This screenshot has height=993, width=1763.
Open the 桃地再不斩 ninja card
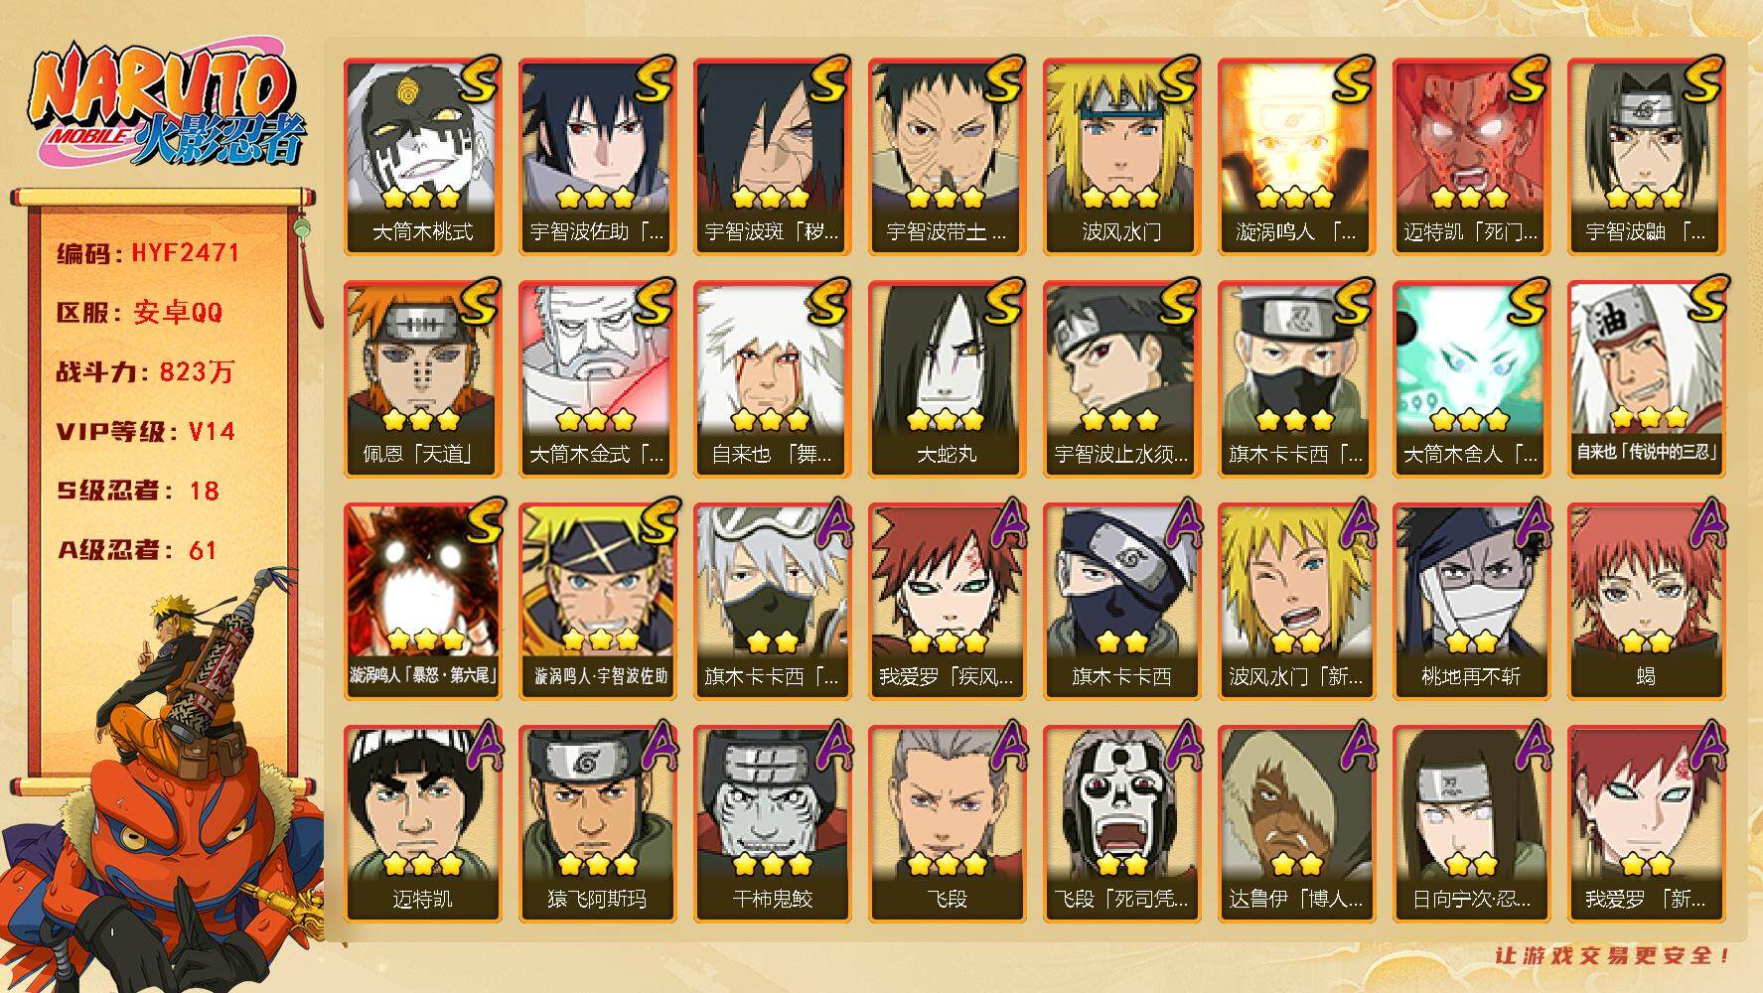(x=1472, y=602)
